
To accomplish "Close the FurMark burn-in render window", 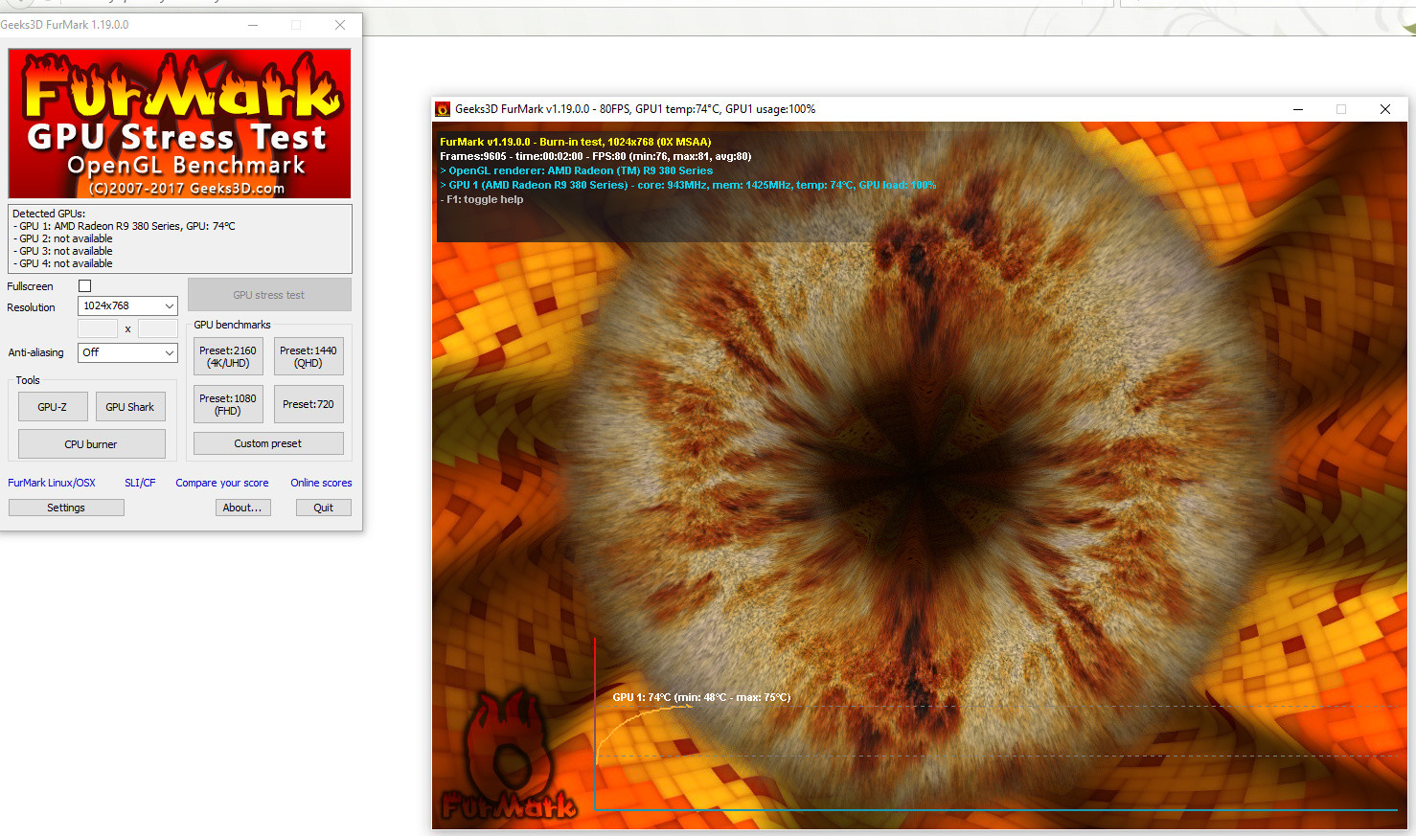I will click(x=1385, y=109).
